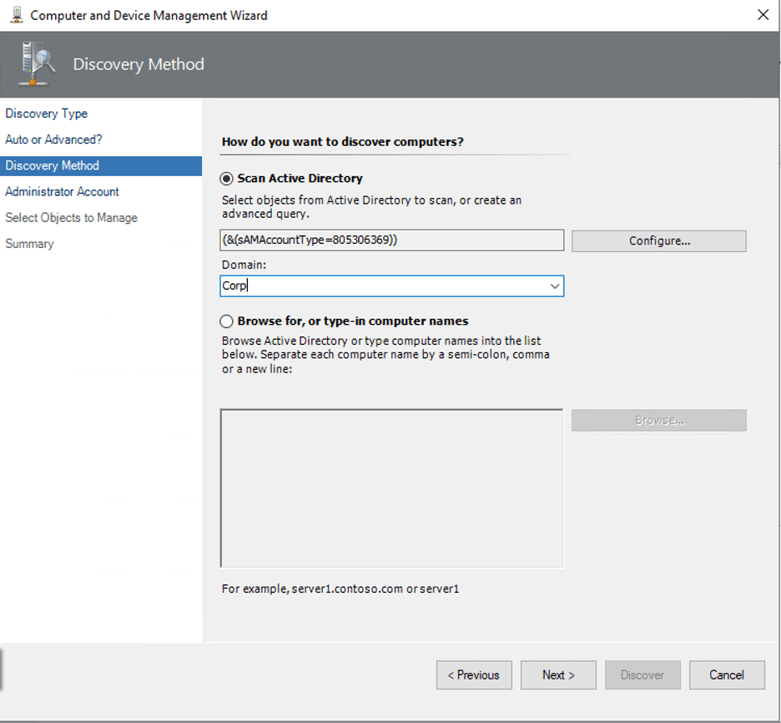The image size is (781, 723).
Task: Expand the Domain dropdown arrow
Action: 555,286
